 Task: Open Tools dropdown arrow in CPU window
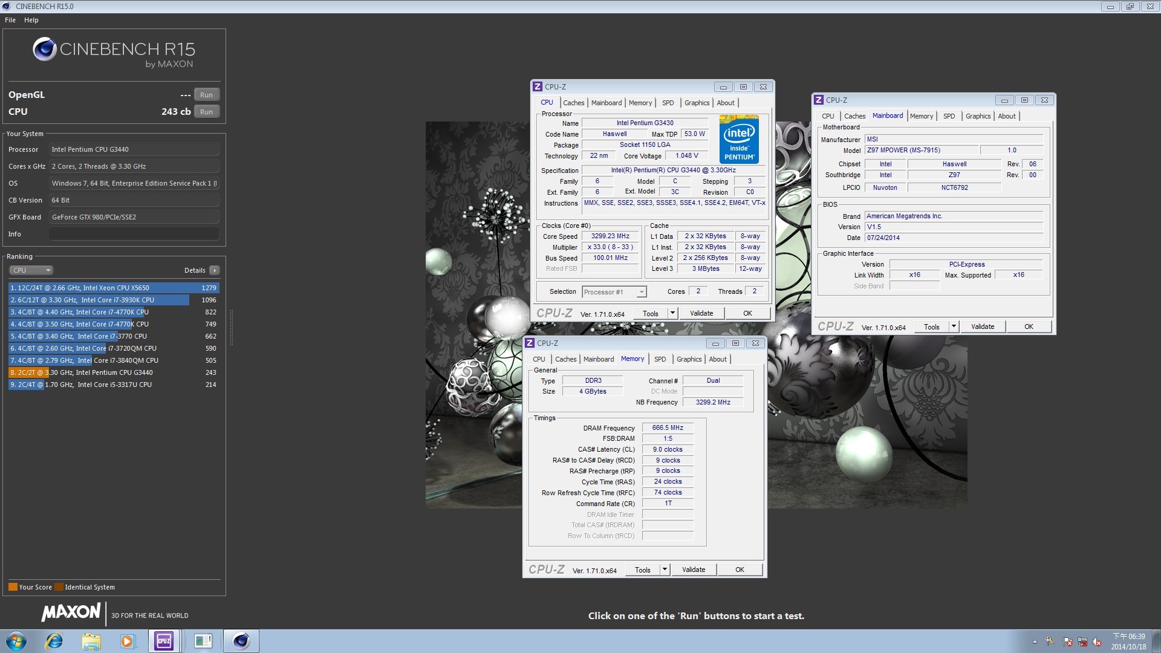click(672, 313)
